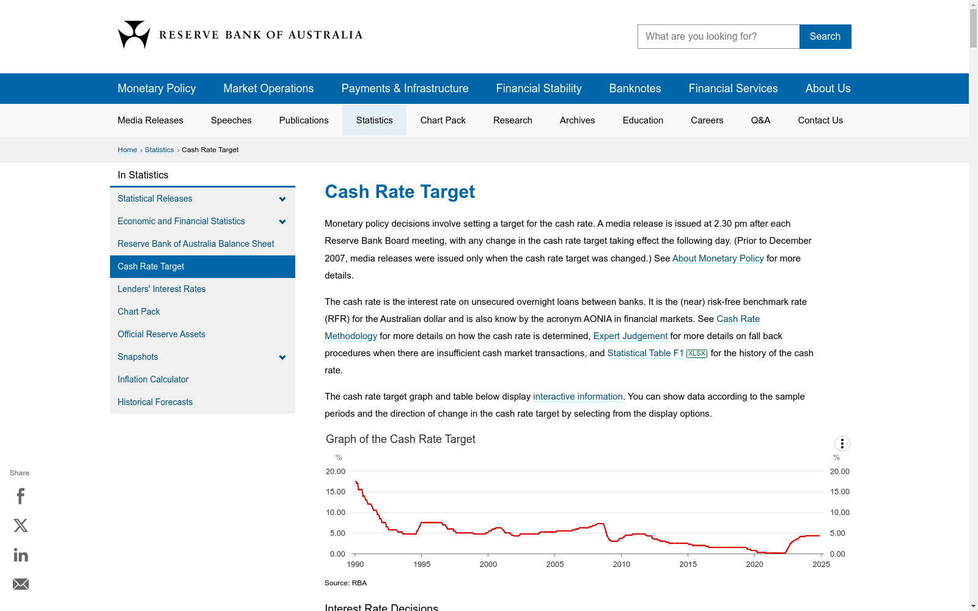
Task: Click the Home breadcrumb link
Action: point(127,150)
